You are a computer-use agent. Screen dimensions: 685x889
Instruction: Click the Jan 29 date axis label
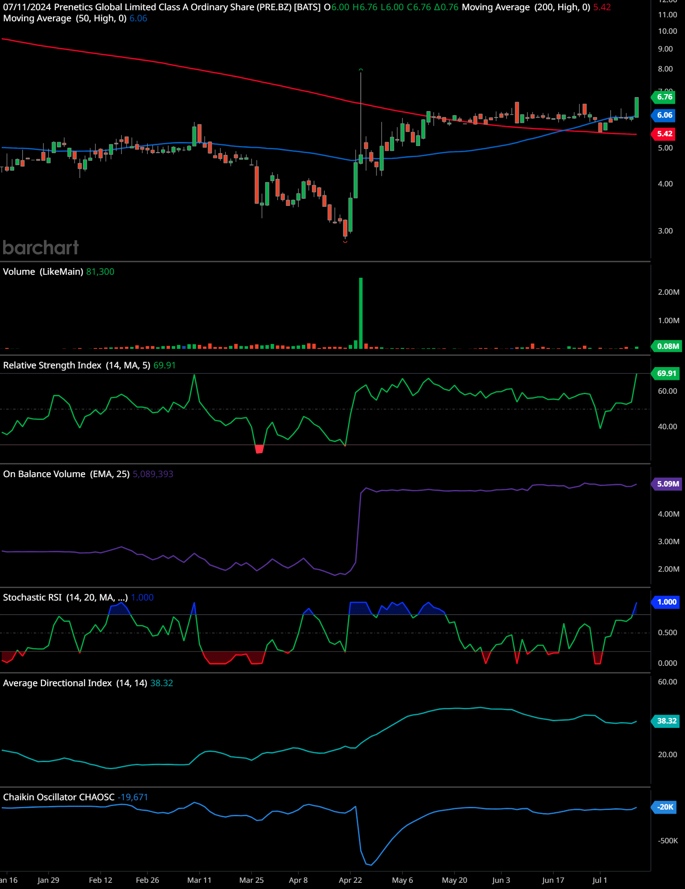click(48, 880)
